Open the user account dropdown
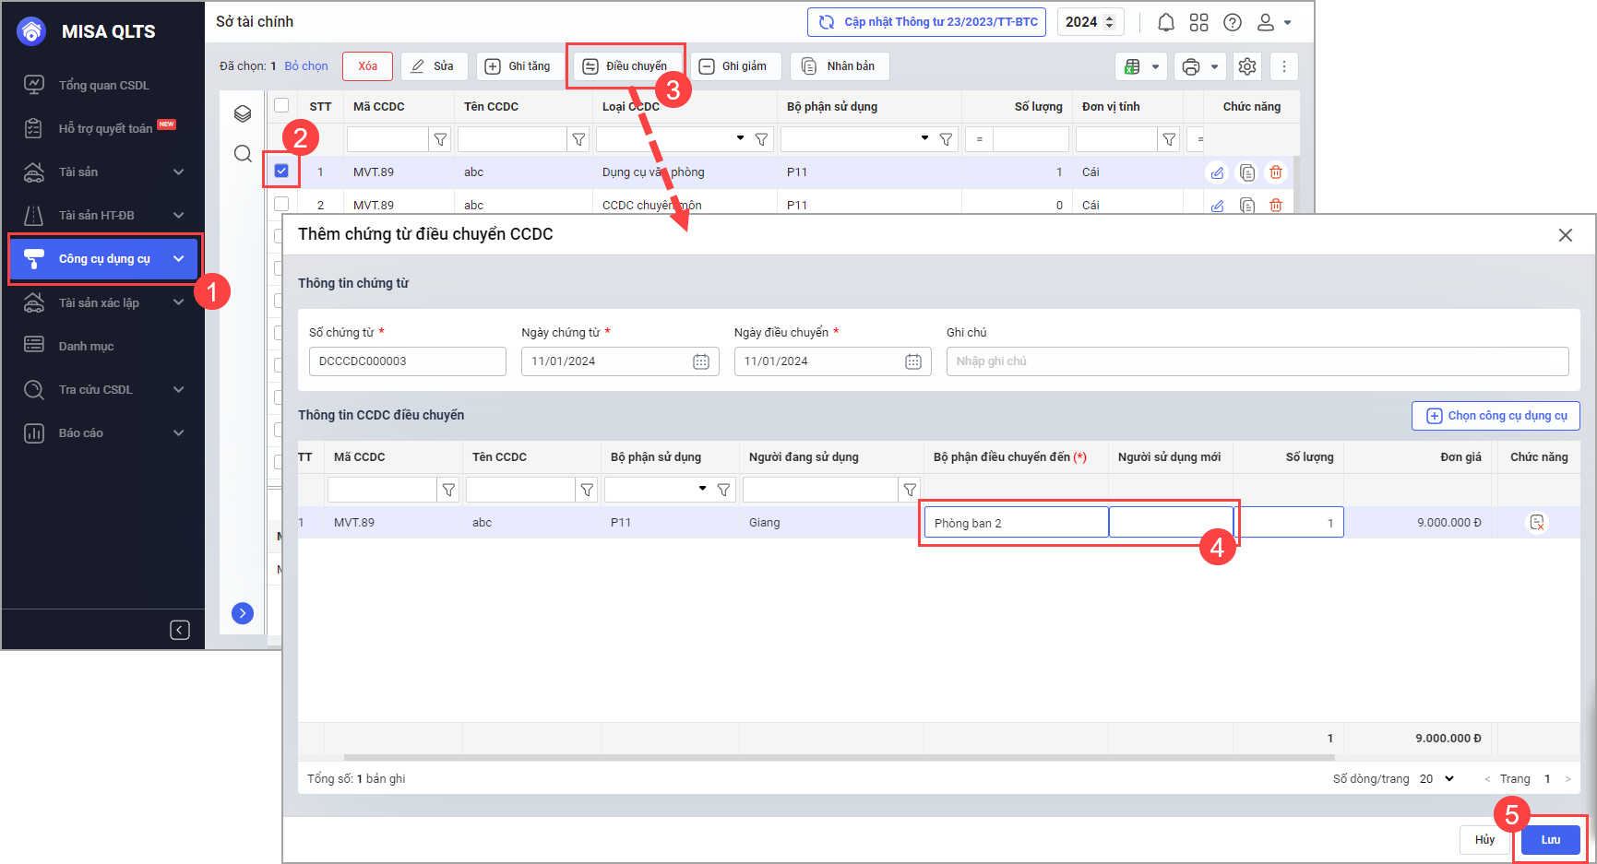 (1274, 22)
